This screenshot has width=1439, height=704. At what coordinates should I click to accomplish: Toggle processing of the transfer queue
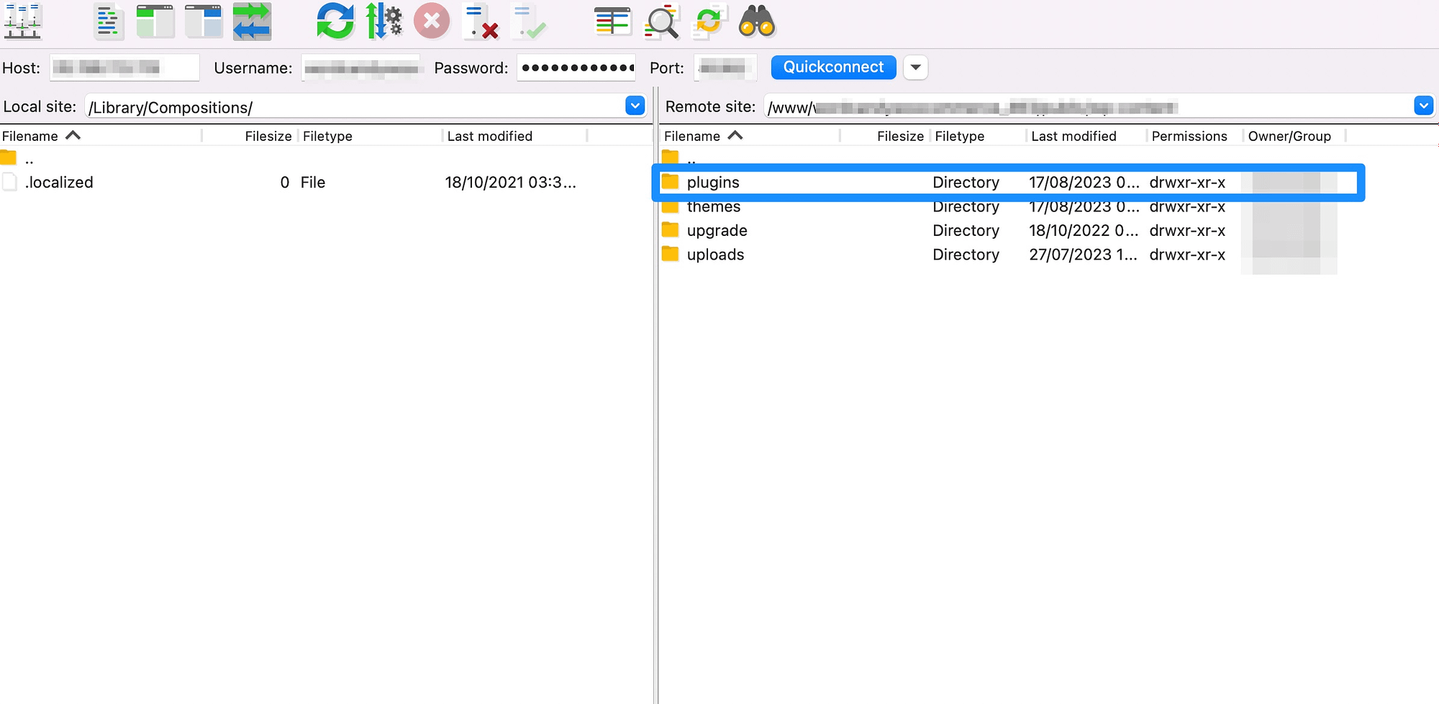(x=383, y=22)
